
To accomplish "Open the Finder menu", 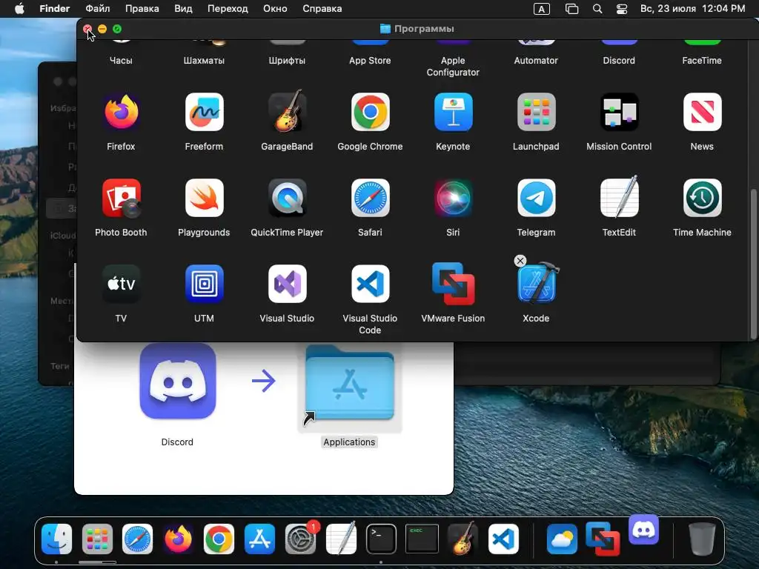I will click(x=54, y=9).
